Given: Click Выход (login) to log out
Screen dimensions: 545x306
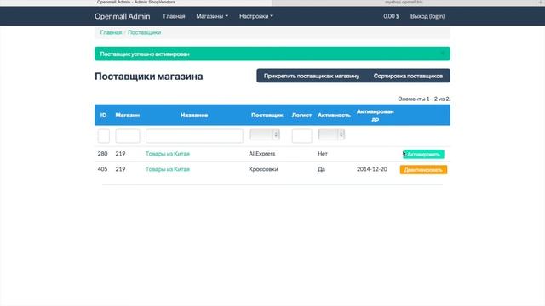Looking at the screenshot, I should [x=427, y=16].
